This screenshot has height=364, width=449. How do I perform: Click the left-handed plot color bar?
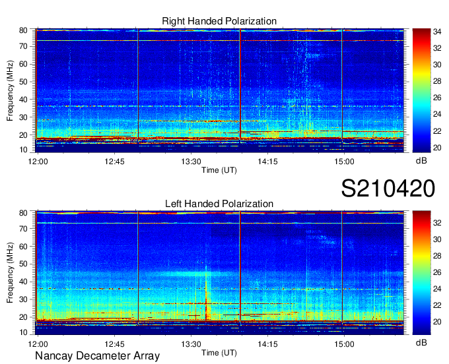[x=421, y=273]
